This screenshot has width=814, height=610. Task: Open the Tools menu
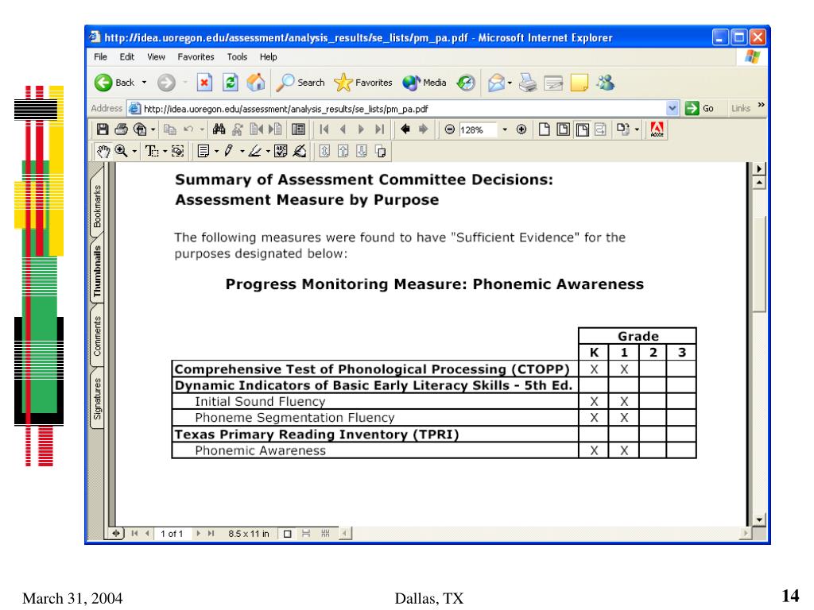(x=237, y=57)
